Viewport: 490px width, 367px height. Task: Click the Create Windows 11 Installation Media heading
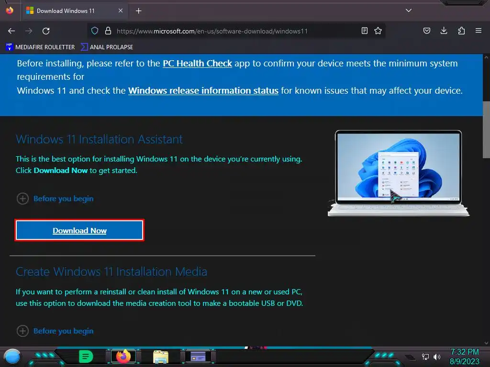(x=111, y=271)
